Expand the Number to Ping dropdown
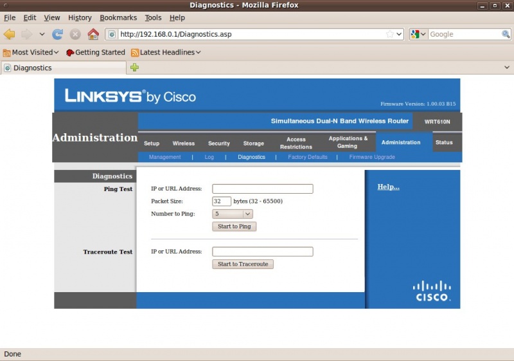 tap(233, 214)
